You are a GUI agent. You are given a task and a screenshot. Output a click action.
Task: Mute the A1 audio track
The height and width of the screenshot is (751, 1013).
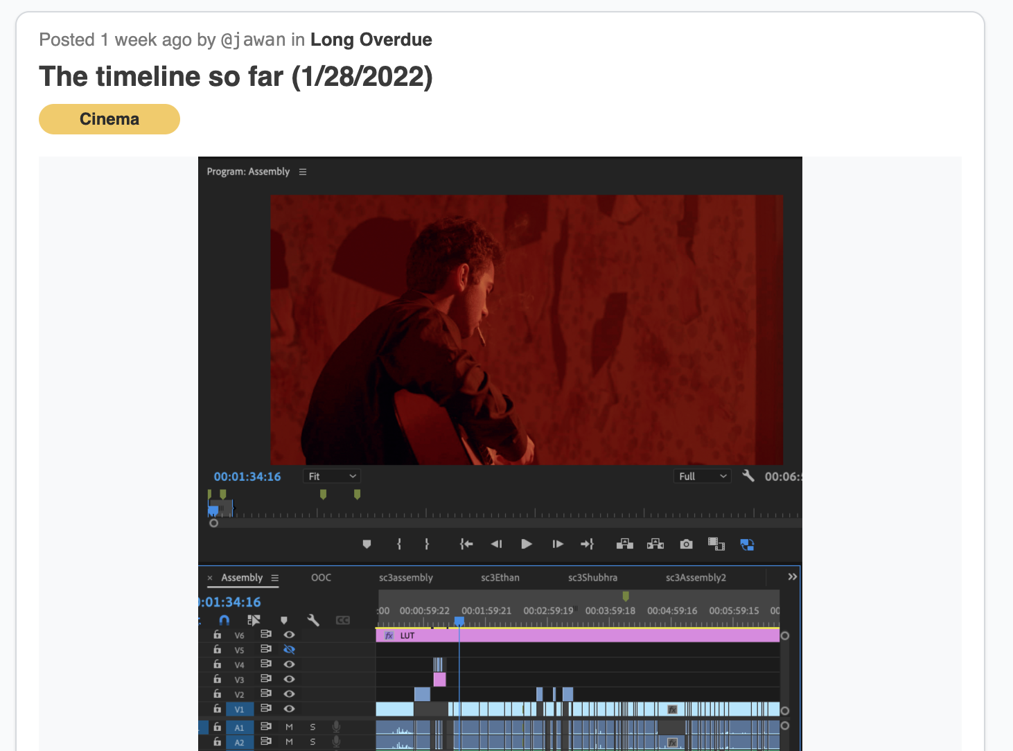pos(289,727)
